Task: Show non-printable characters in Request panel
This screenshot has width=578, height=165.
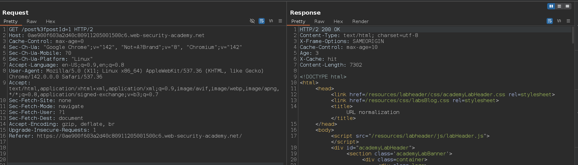Action: point(271,21)
